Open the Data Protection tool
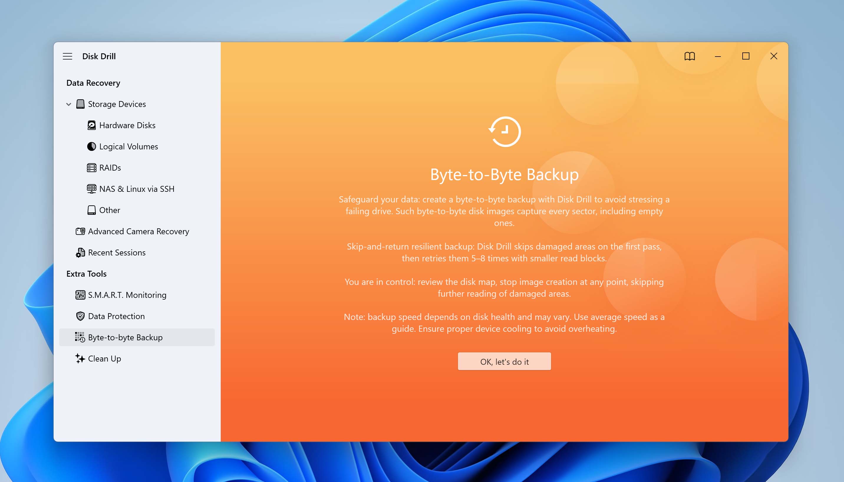The width and height of the screenshot is (844, 482). click(116, 316)
